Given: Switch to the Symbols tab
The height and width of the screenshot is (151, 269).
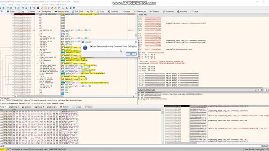Looking at the screenshot, I should (113, 11).
